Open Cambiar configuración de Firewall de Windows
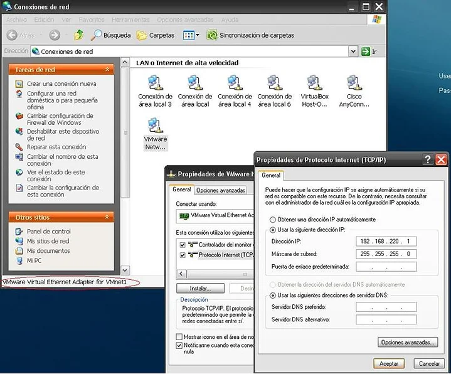 click(x=60, y=119)
